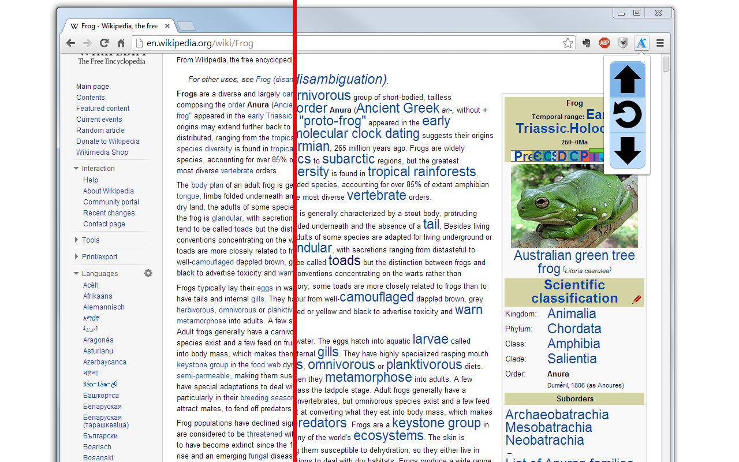Go to Current events
The width and height of the screenshot is (739, 462).
(99, 120)
